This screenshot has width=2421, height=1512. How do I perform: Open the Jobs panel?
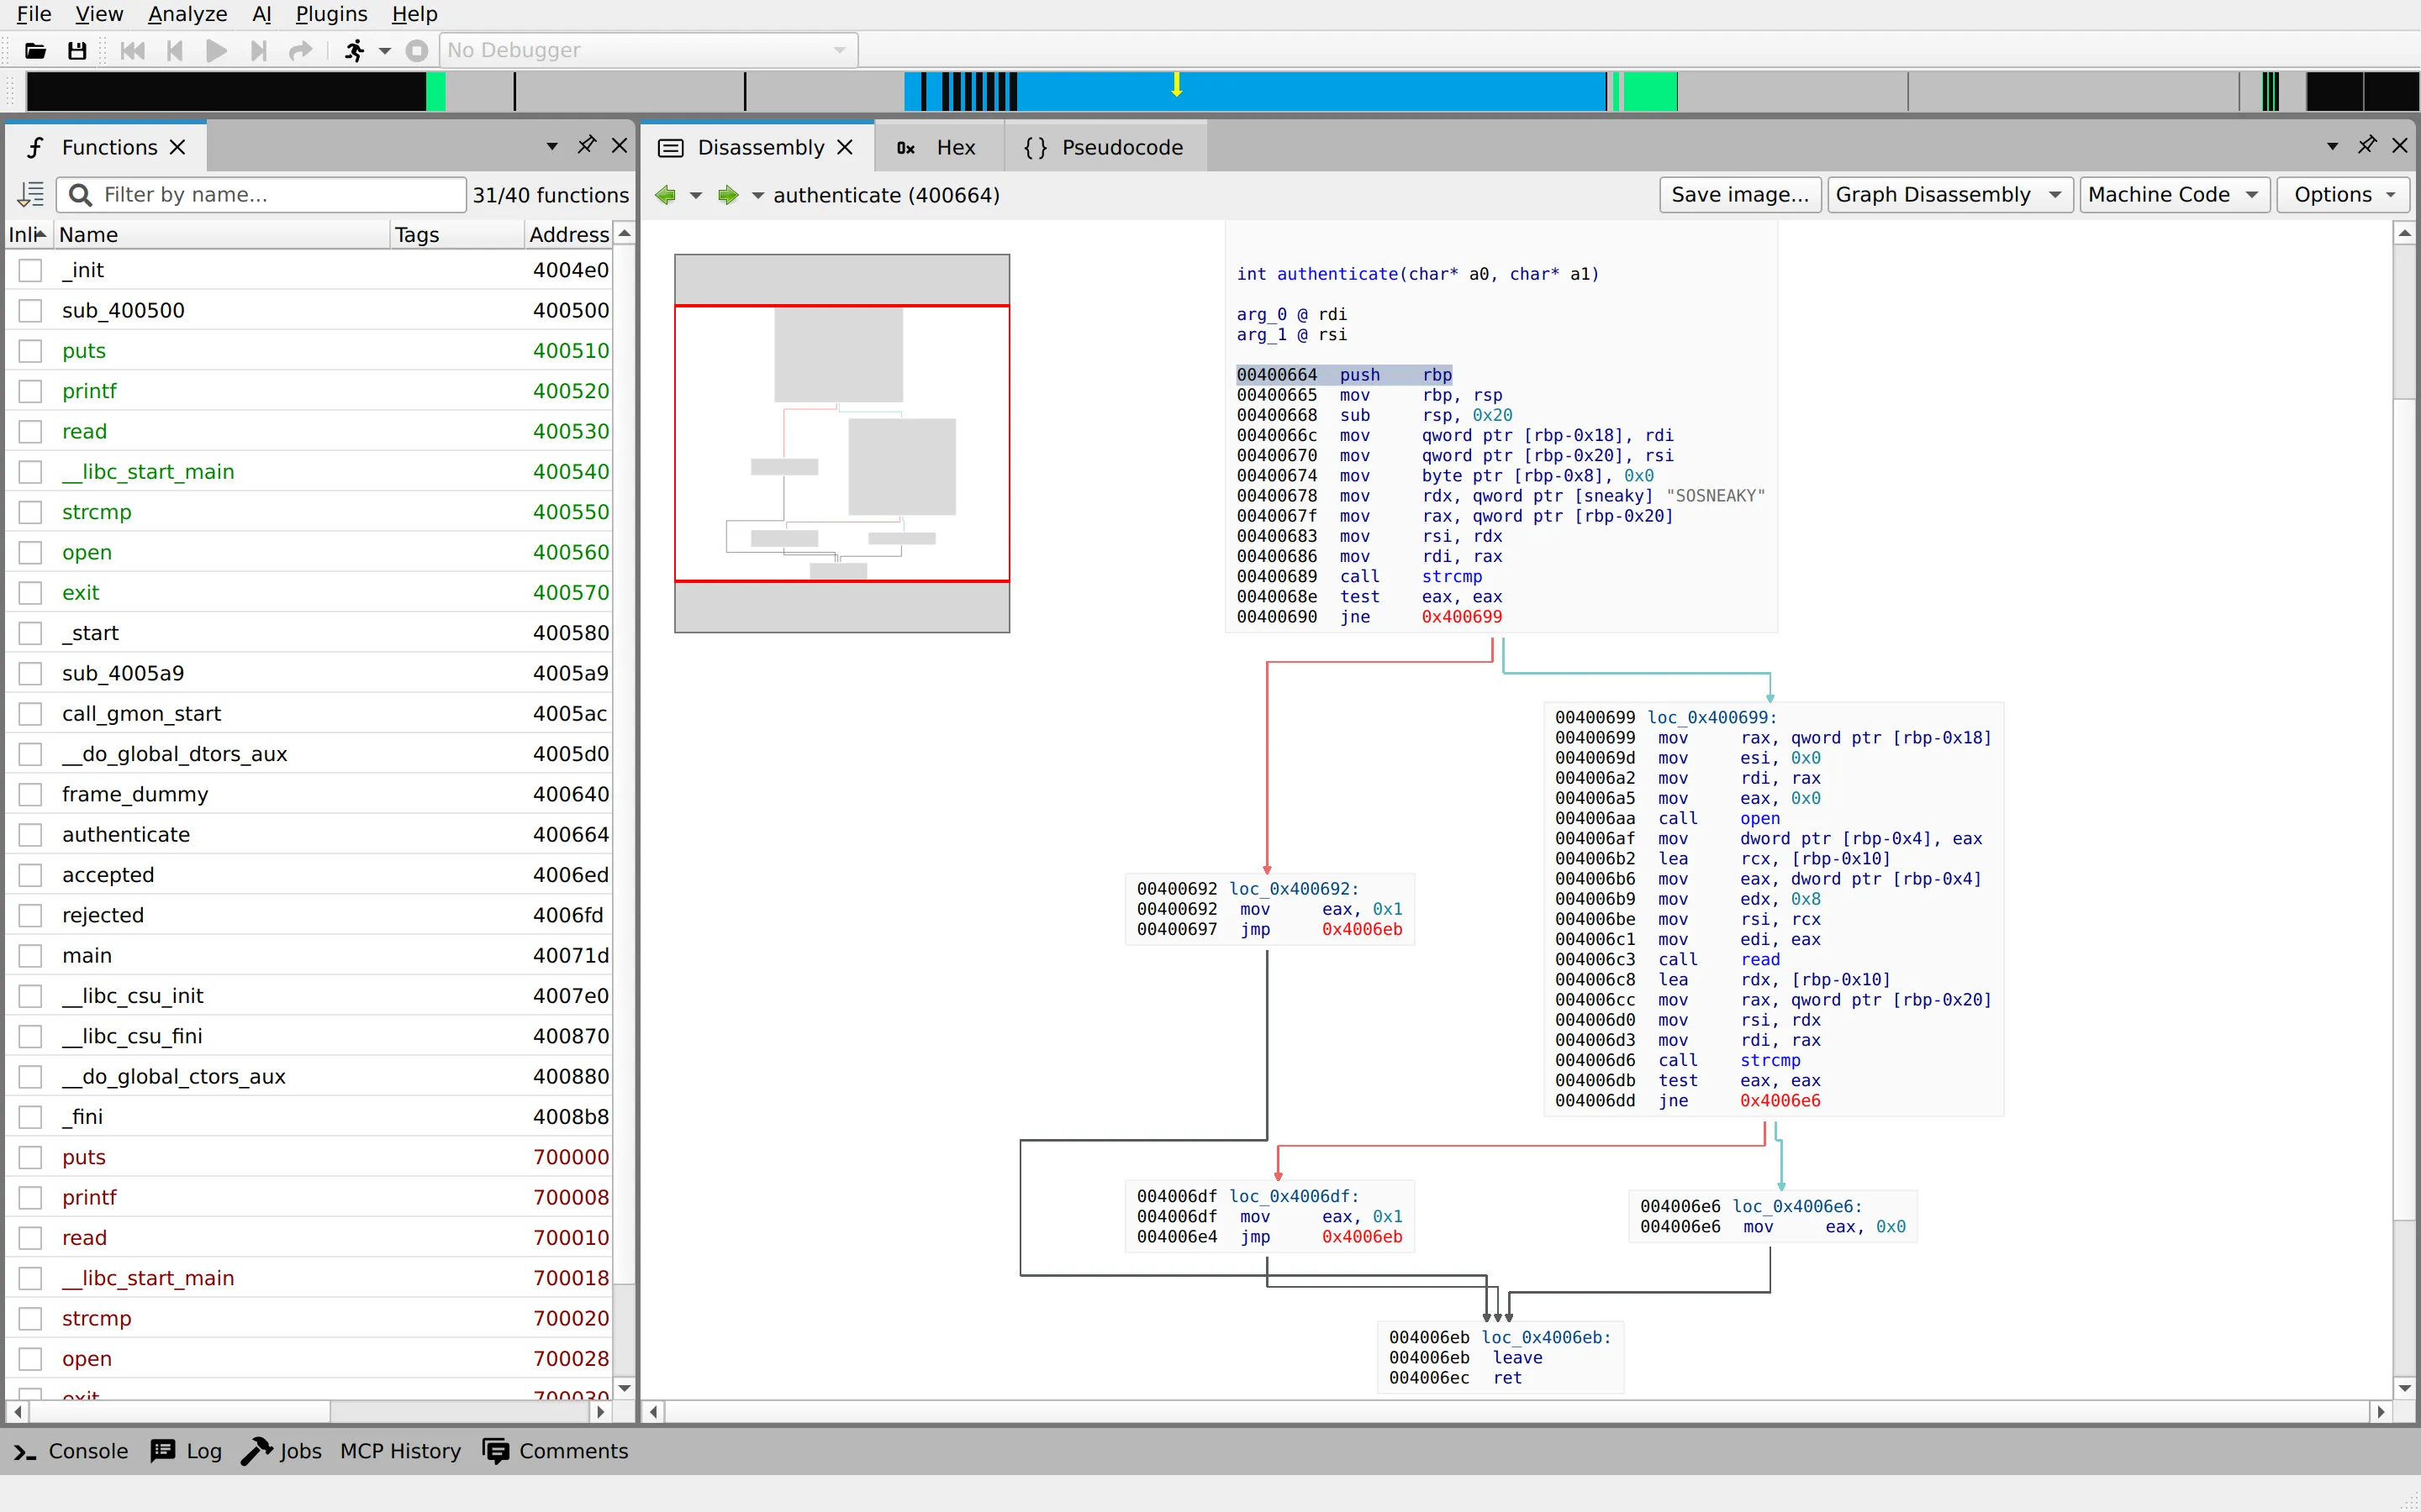point(282,1451)
